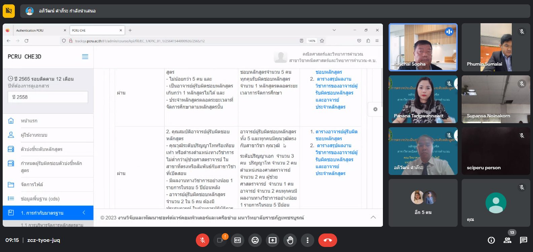Show the participants people panel
533x252 pixels.
[x=507, y=240]
